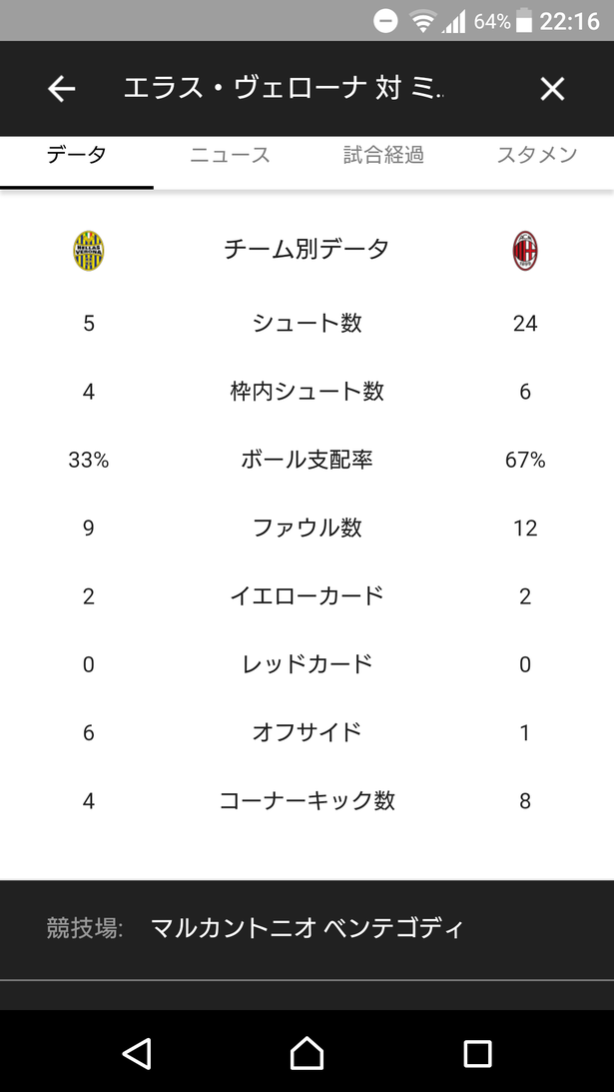Select the データ tab
This screenshot has height=1092, width=614.
(77, 155)
